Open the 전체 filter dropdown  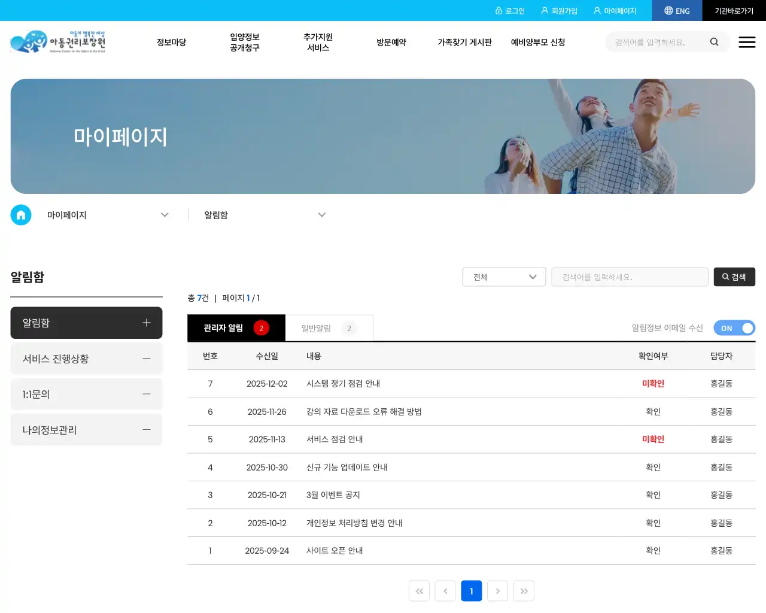[504, 277]
